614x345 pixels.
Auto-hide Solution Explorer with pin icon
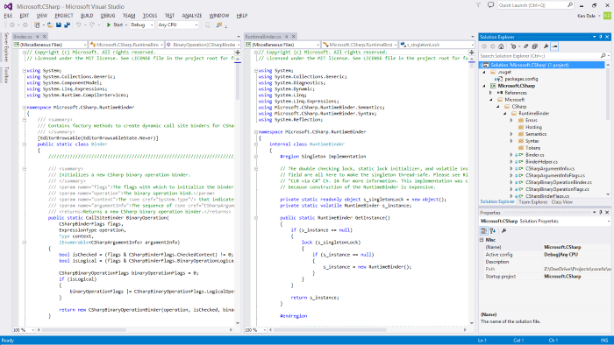click(x=601, y=37)
